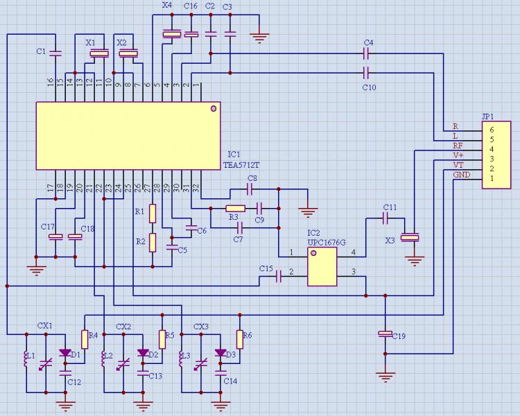Select the IC1 TEA5712T chip body
Image resolution: width=520 pixels, height=416 pixels.
[128, 136]
